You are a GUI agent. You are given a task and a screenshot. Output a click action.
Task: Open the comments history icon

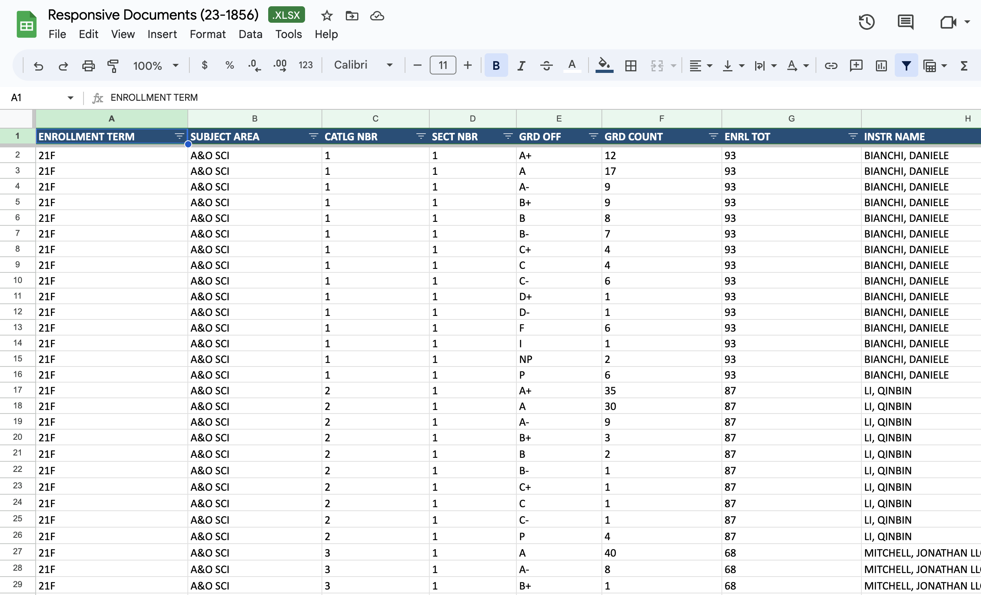[905, 22]
